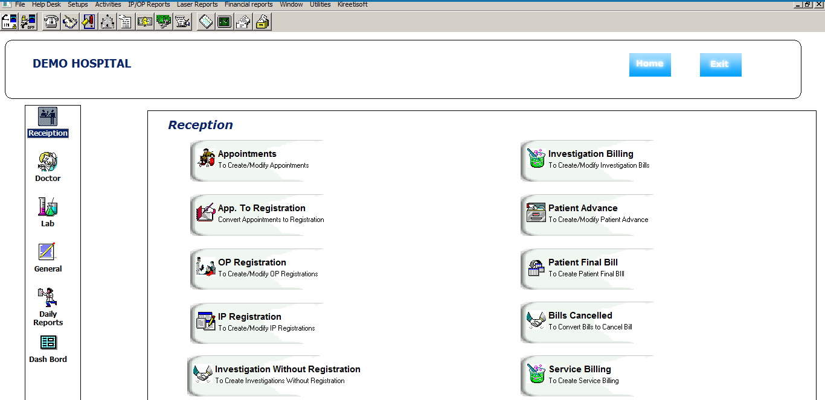Click the Exit button
Viewport: 825px width, 400px height.
(x=720, y=65)
